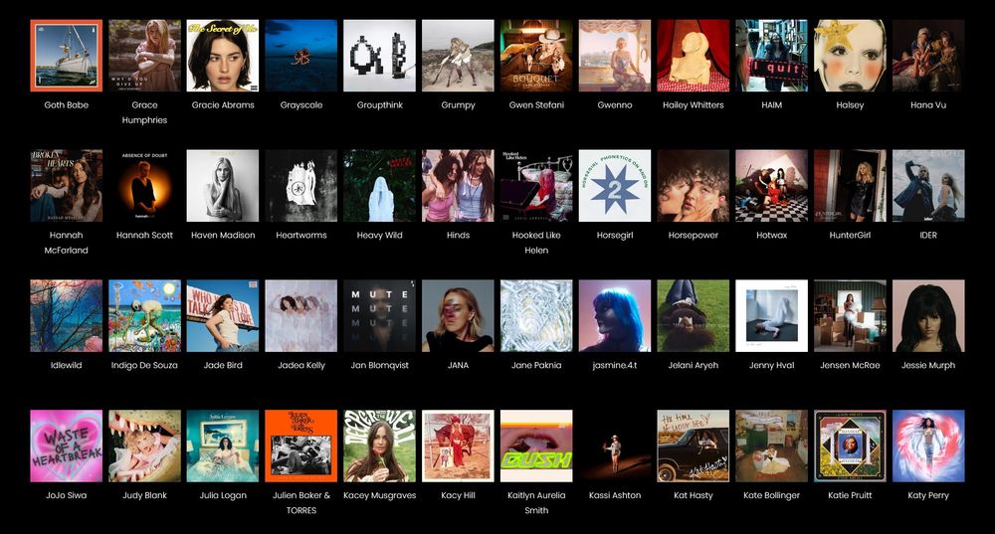995x534 pixels.
Task: Click Kacey Musgraves Deeper Well cover
Action: coord(379,445)
